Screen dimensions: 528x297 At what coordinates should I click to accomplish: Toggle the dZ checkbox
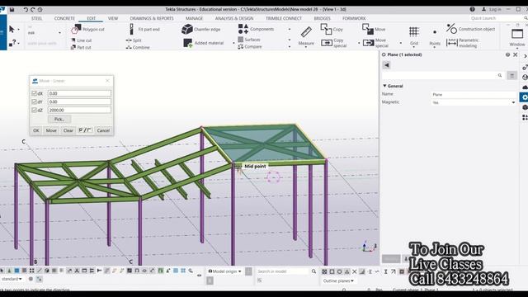[34, 110]
